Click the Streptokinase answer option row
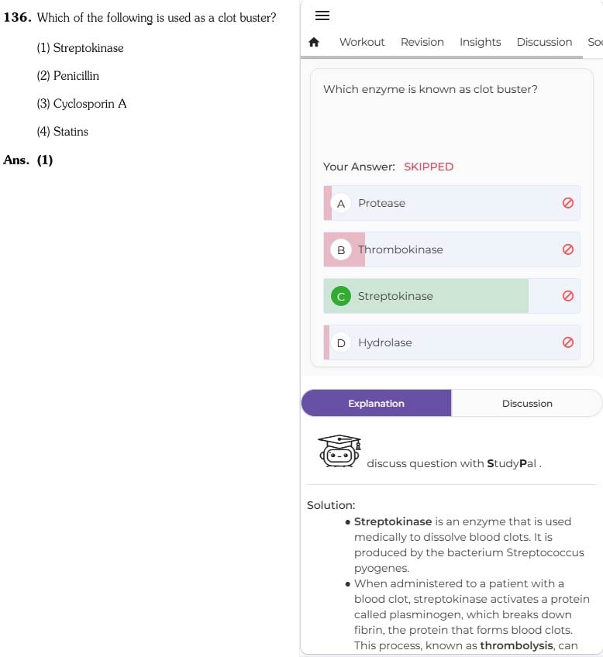 click(x=452, y=296)
